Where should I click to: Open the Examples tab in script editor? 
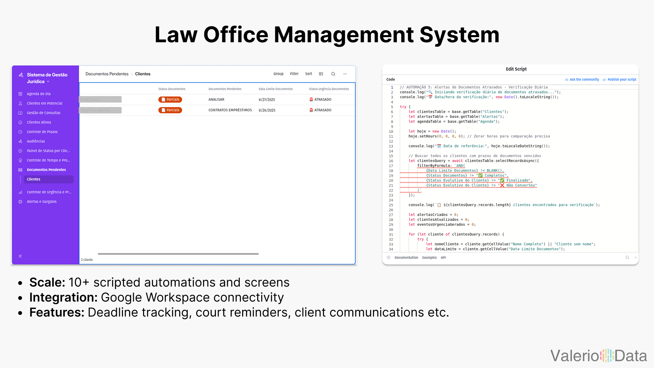[x=429, y=258]
